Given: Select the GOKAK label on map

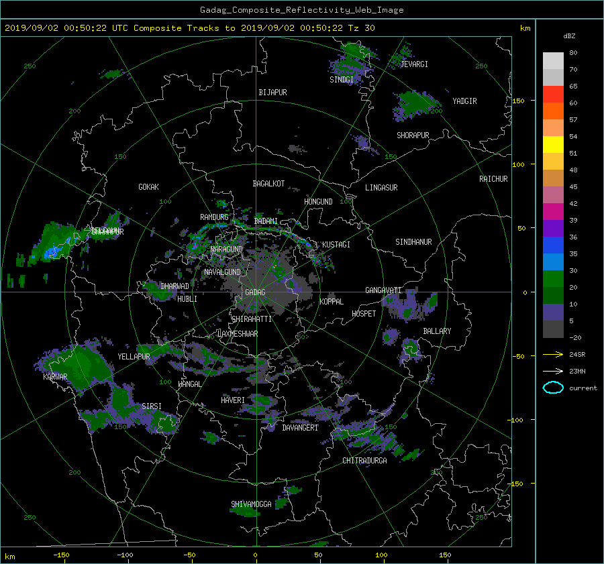Looking at the screenshot, I should [x=148, y=187].
